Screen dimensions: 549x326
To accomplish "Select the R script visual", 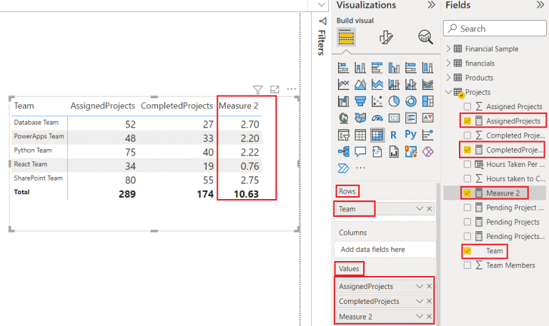I will pos(394,135).
